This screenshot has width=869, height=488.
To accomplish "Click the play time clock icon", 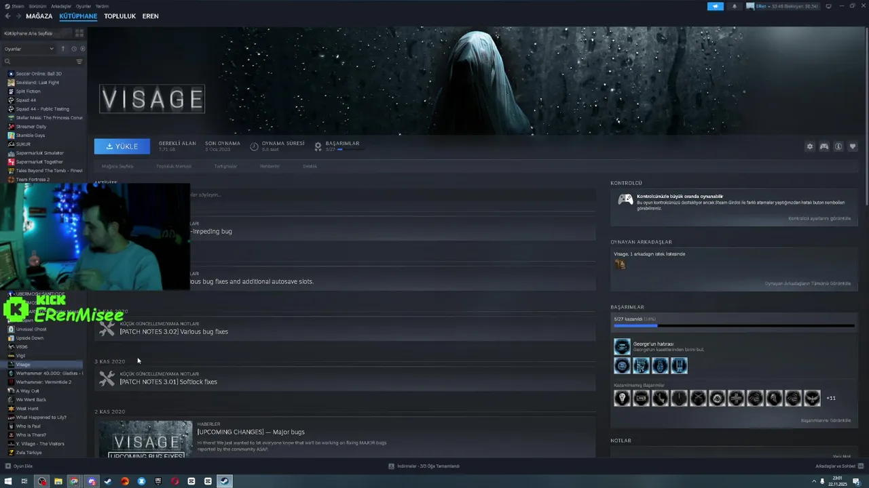I will click(254, 146).
